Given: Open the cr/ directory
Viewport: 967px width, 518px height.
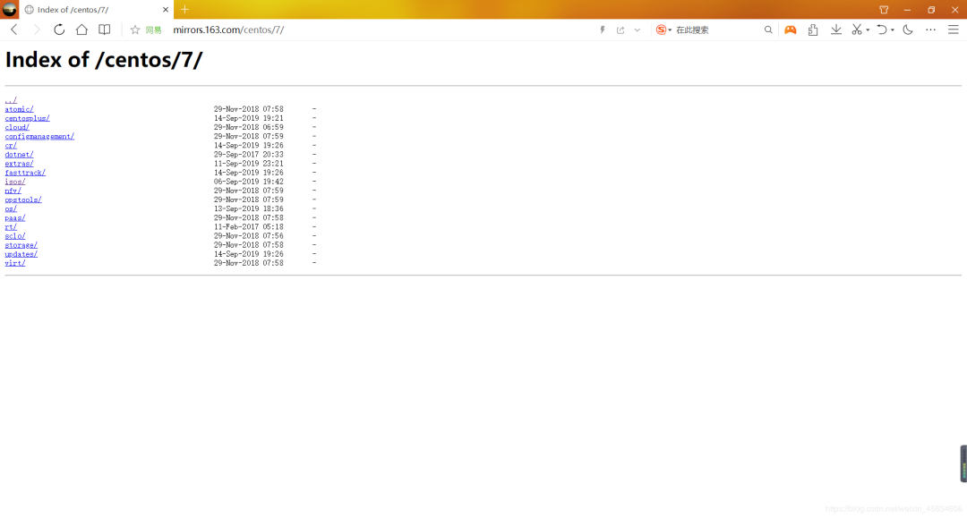Looking at the screenshot, I should [x=11, y=145].
